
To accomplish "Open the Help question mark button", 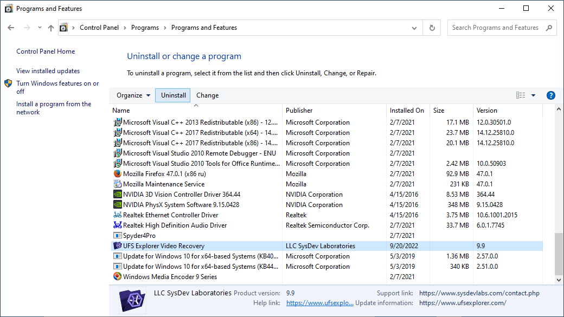I will click(x=550, y=95).
